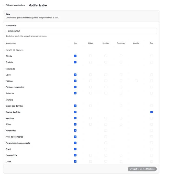
Task: Uncheck Voir for Taux de TVA
Action: point(75,155)
